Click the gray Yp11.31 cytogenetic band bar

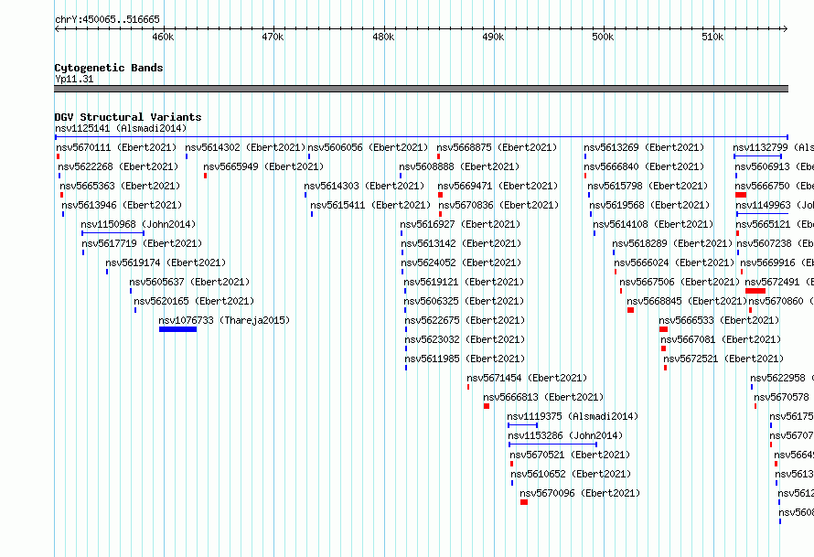421,89
